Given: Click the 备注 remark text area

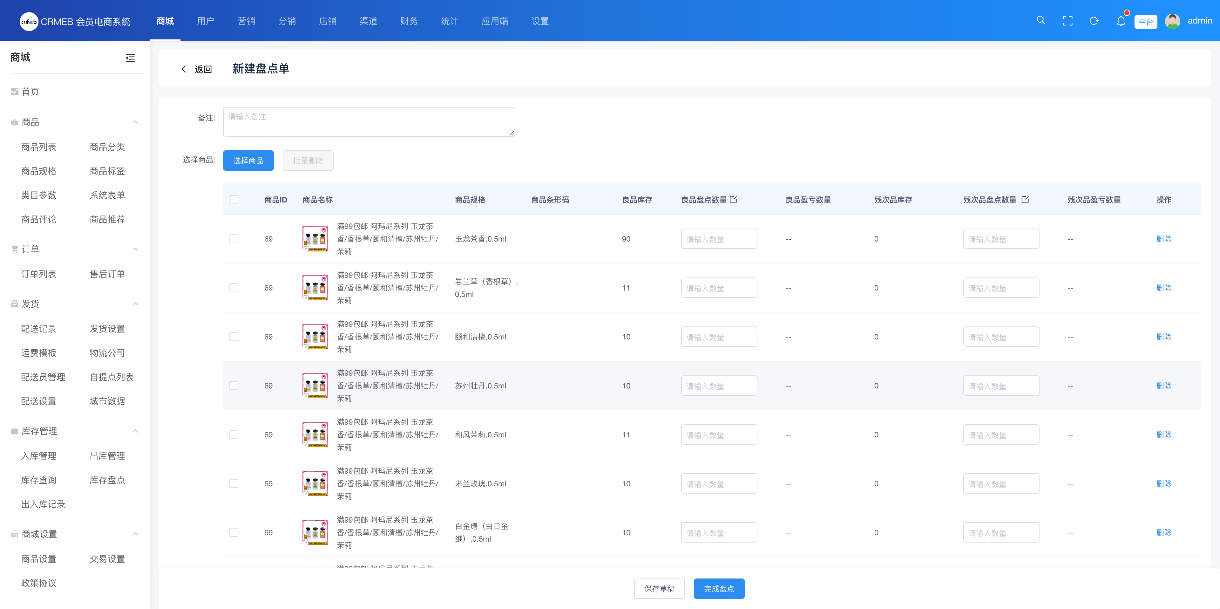Looking at the screenshot, I should click(x=369, y=122).
